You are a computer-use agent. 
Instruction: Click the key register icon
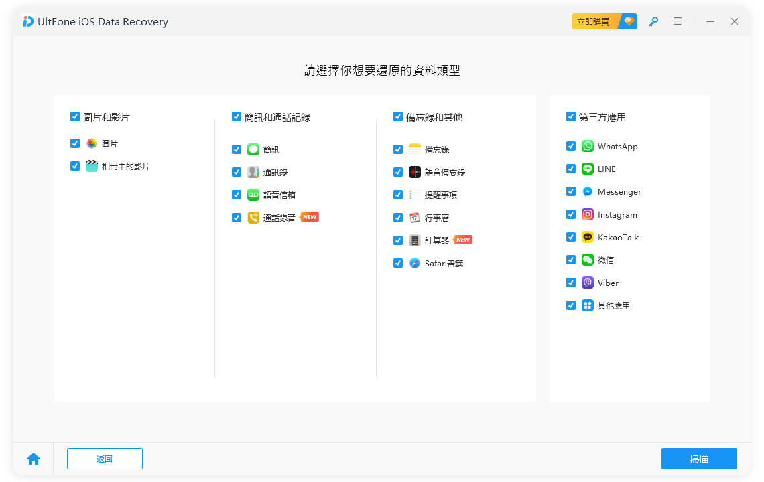tap(653, 21)
